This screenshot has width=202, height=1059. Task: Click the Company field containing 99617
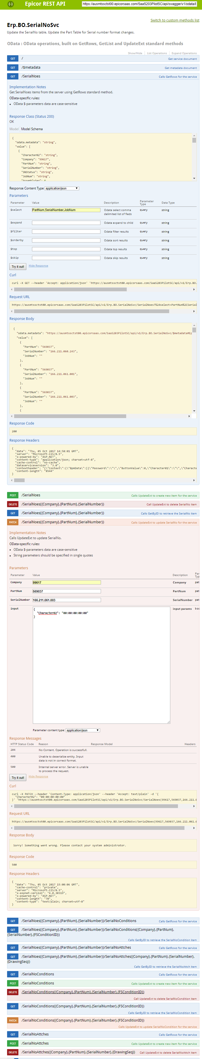pyautogui.click(x=66, y=583)
